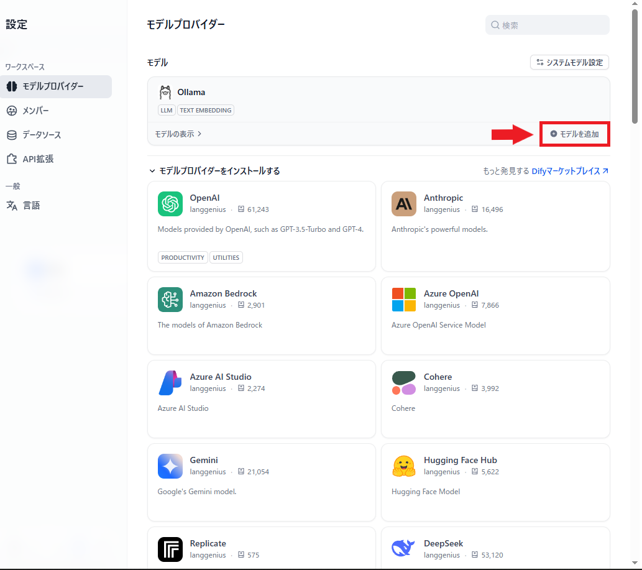The width and height of the screenshot is (642, 570).
Task: Click the Cohere provider logo
Action: [x=404, y=383]
